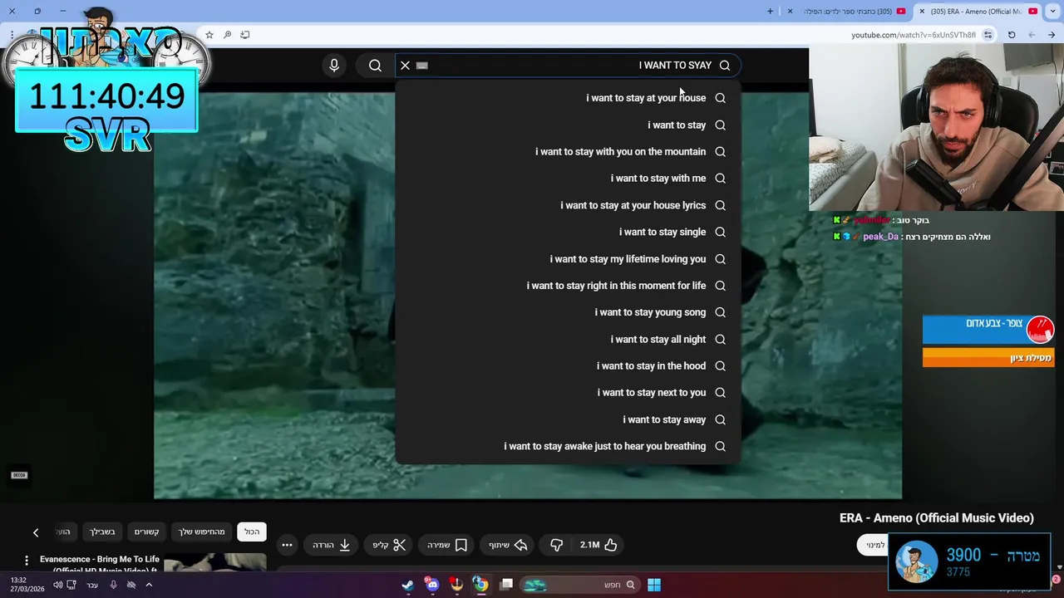Open a new browser tab with plus
The image size is (1064, 598).
pos(770,12)
